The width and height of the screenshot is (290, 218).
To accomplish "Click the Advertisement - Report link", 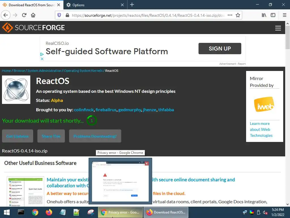I will click(x=233, y=64).
